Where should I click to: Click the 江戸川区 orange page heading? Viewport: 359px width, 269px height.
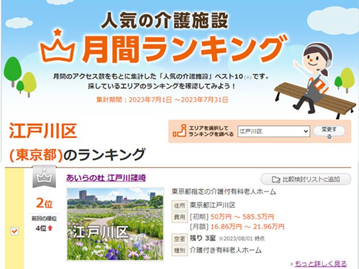point(43,132)
